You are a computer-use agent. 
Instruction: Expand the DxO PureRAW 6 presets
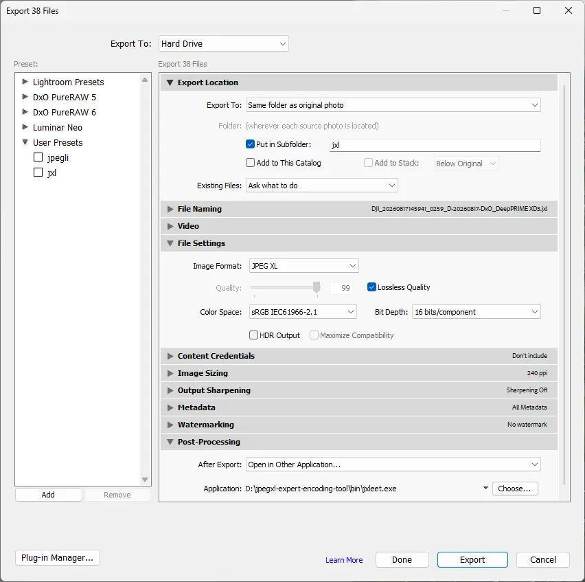pos(25,111)
